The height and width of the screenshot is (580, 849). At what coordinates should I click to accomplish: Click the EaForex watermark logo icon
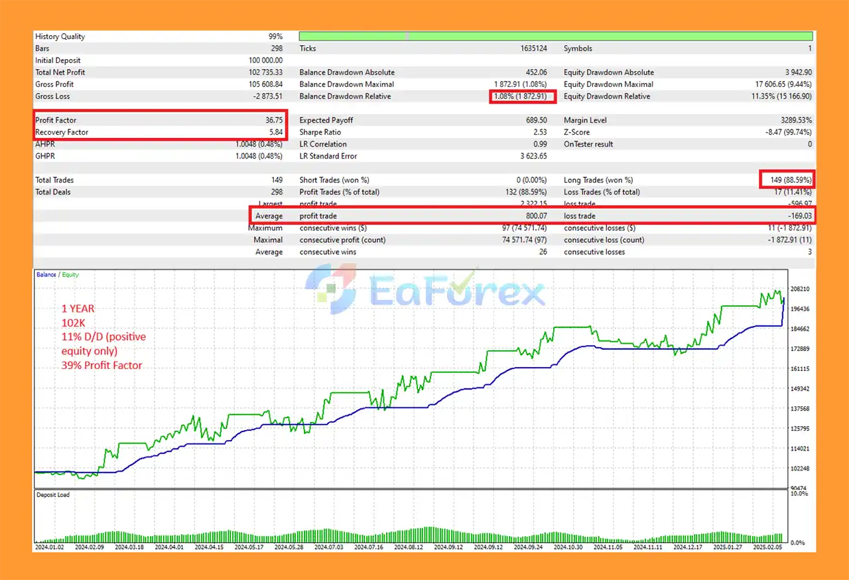pyautogui.click(x=330, y=289)
